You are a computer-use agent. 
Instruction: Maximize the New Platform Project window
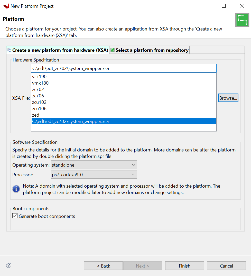pos(224,6)
